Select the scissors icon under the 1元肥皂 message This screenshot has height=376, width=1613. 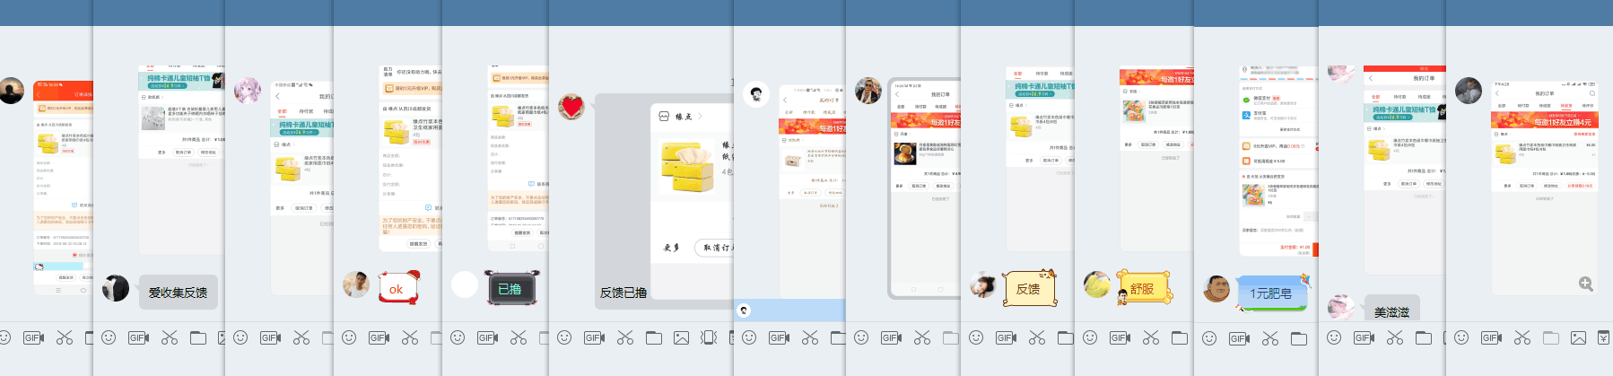pyautogui.click(x=1270, y=337)
